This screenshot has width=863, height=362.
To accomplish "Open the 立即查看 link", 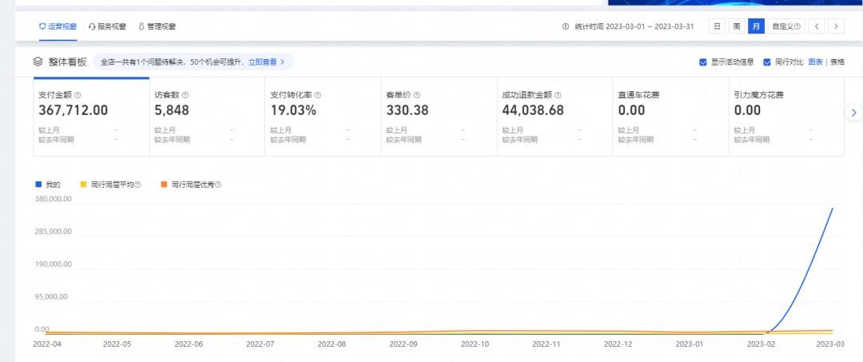I will 265,62.
